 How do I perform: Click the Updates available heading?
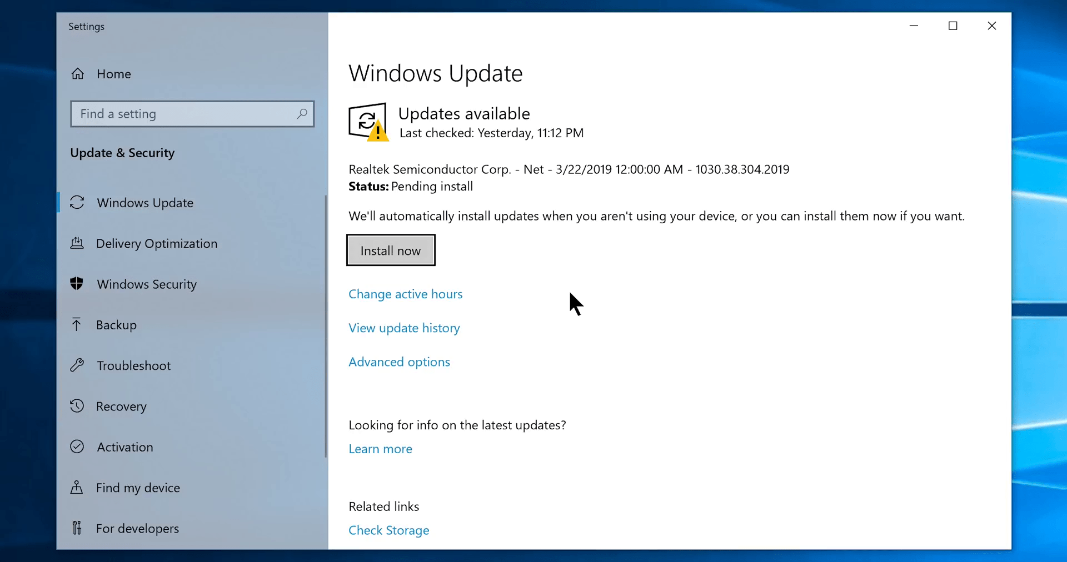[464, 113]
